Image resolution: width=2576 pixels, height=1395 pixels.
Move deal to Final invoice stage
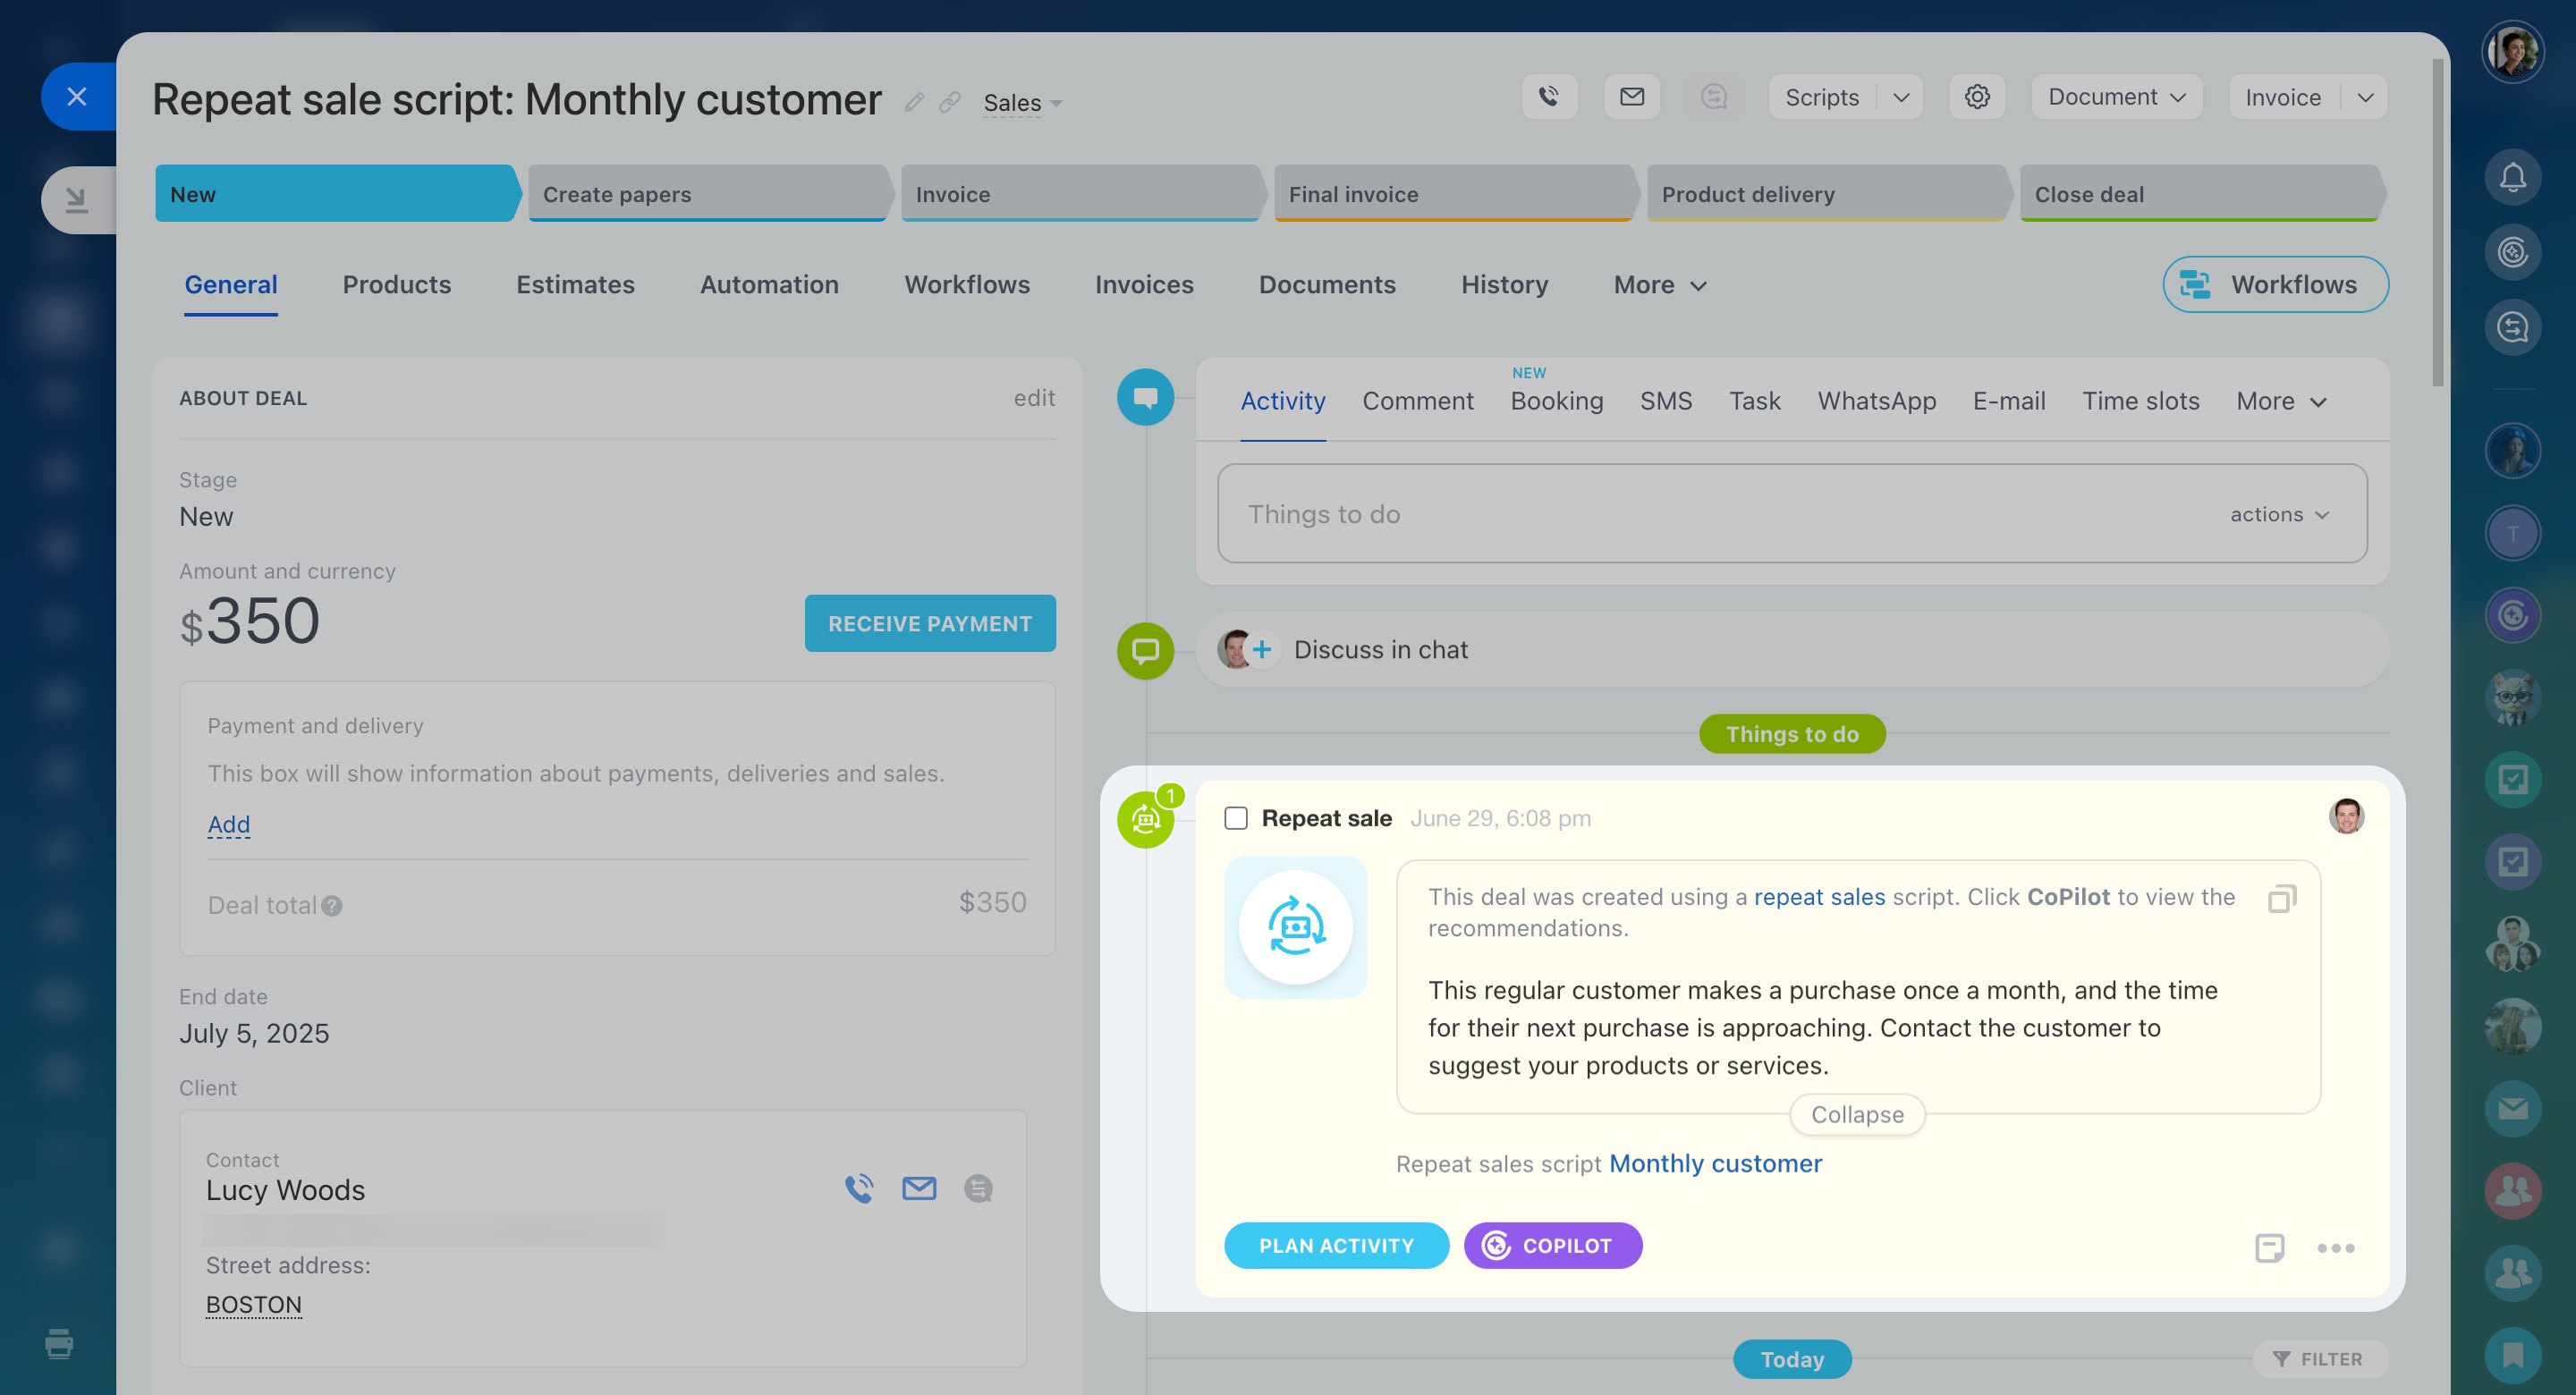(1451, 194)
